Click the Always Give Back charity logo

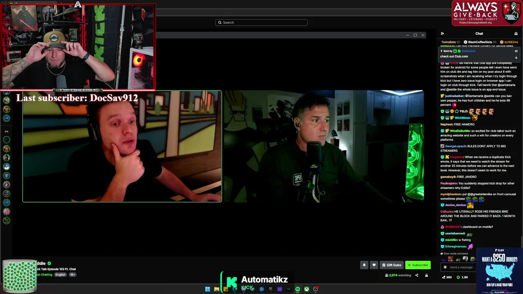click(486, 13)
